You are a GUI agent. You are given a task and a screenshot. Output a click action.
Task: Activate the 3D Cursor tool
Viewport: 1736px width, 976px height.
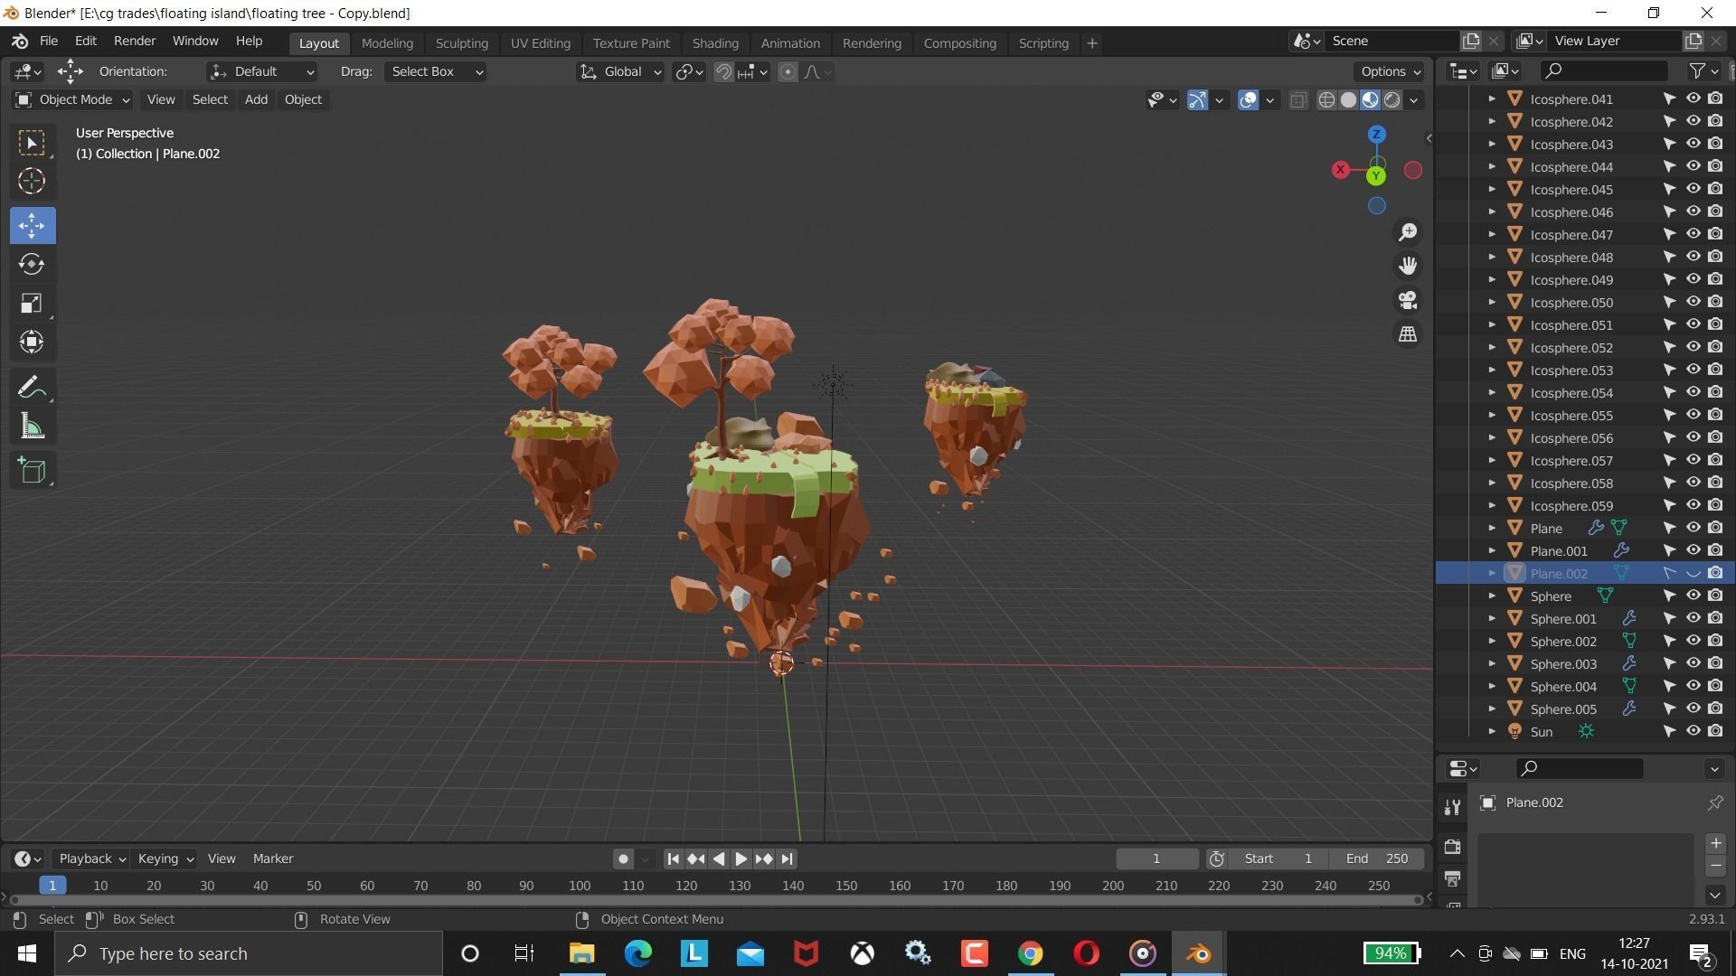pyautogui.click(x=33, y=182)
